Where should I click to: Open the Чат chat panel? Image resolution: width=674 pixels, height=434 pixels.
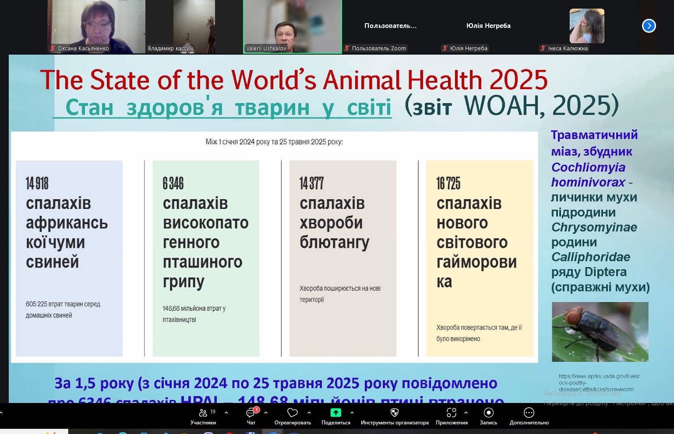point(251,413)
